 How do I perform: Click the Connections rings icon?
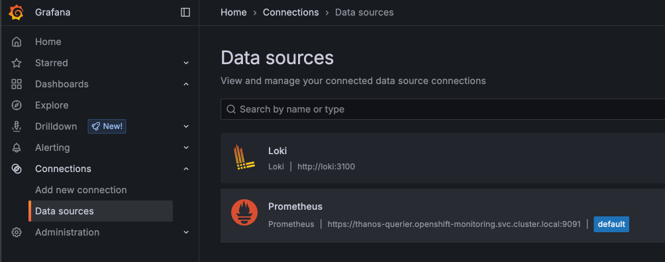pyautogui.click(x=17, y=169)
